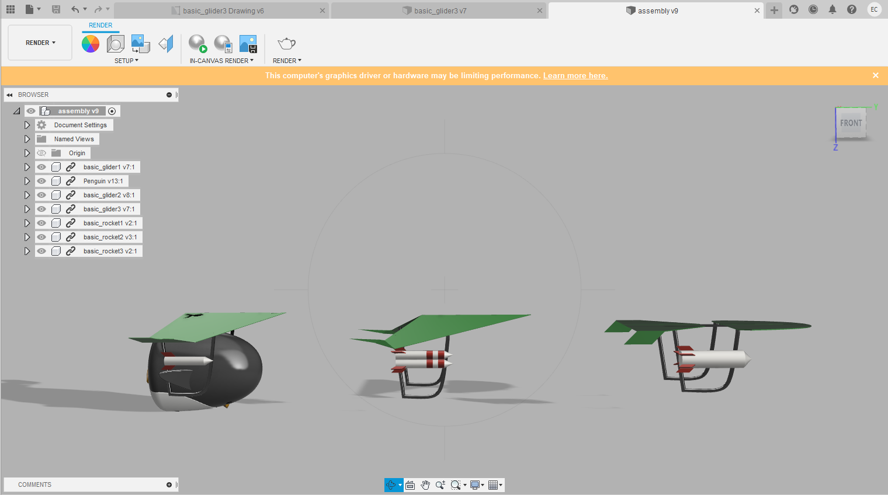Image resolution: width=888 pixels, height=495 pixels.
Task: Open the Grid and Snaps dropdown
Action: pyautogui.click(x=495, y=484)
